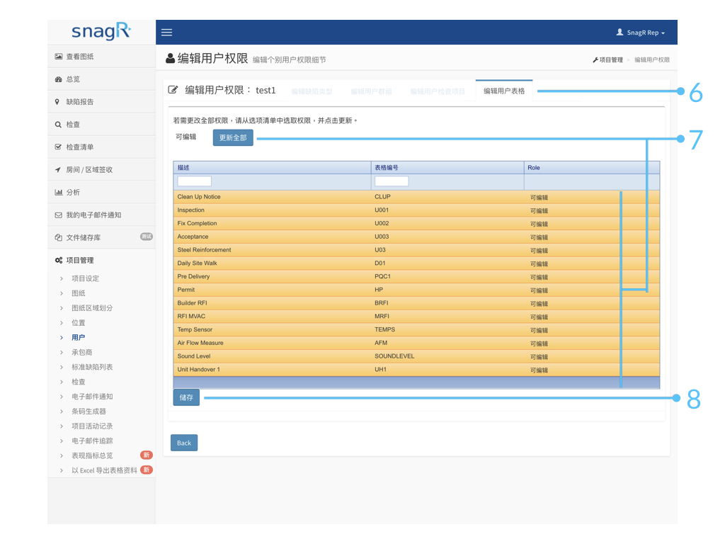The width and height of the screenshot is (725, 544).
Task: Open 我的电子邮件通知 in sidebar
Action: (101, 215)
